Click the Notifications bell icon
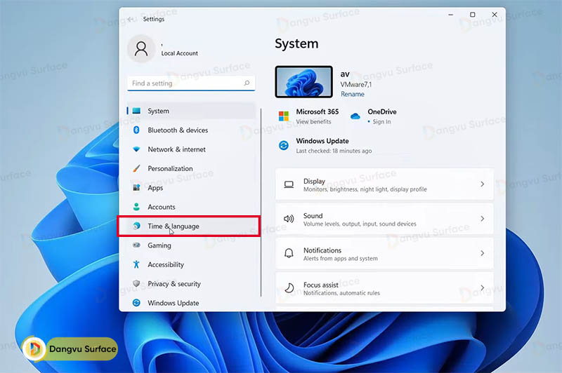562x373 pixels. click(x=289, y=253)
